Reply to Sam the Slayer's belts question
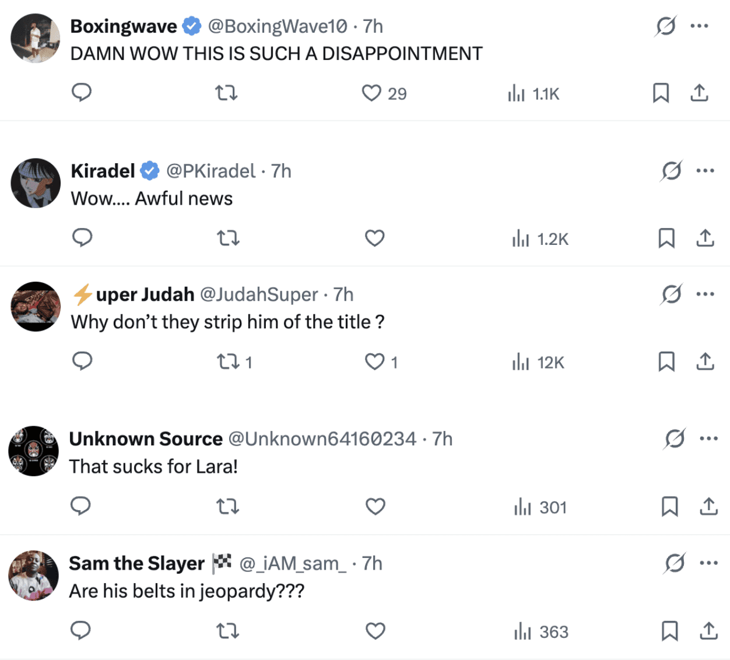 (x=80, y=631)
